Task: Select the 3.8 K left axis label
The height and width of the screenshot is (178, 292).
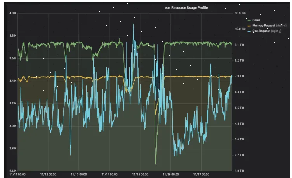Action: coord(13,36)
